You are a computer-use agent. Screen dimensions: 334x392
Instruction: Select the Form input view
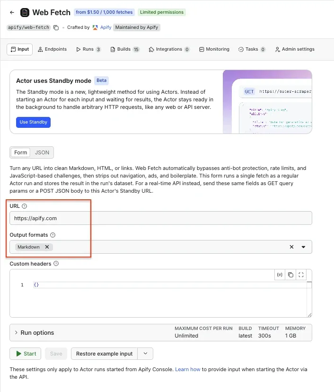20,152
